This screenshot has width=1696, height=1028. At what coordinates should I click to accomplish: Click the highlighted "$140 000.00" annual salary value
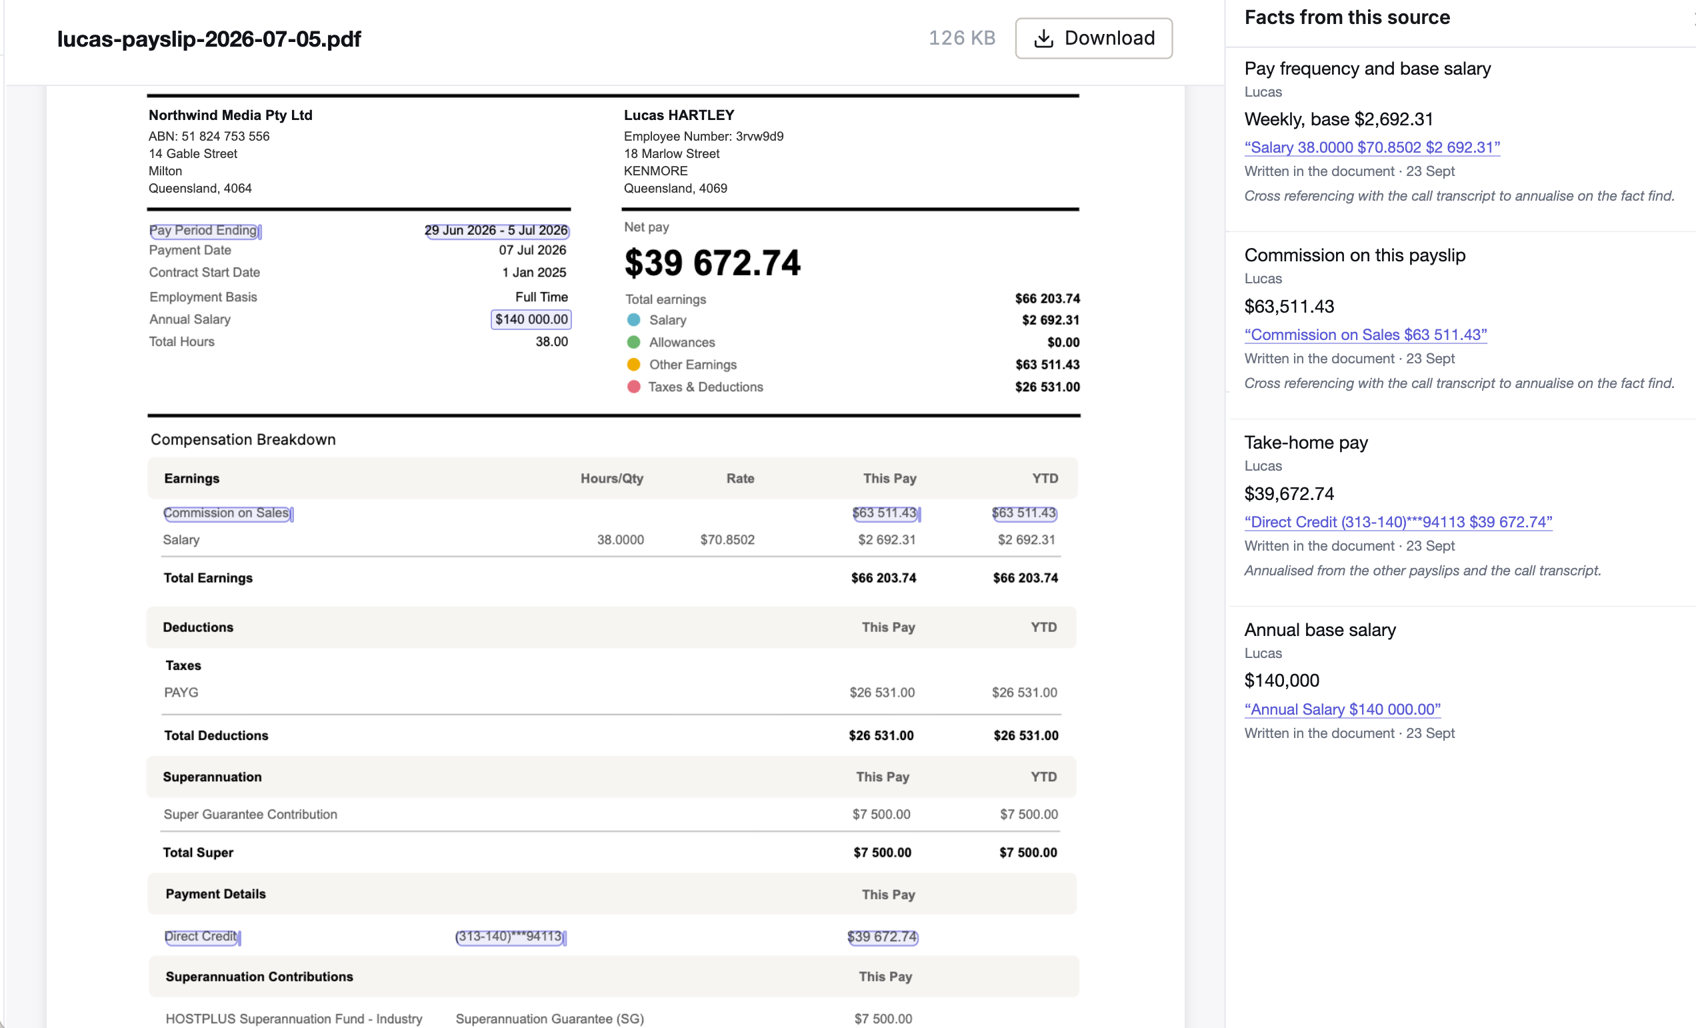coord(531,319)
